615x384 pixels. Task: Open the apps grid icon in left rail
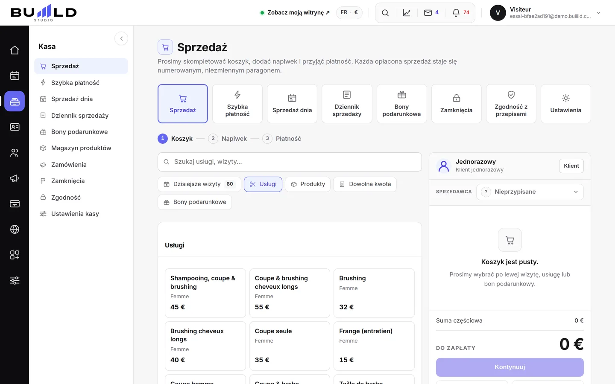pos(15,255)
